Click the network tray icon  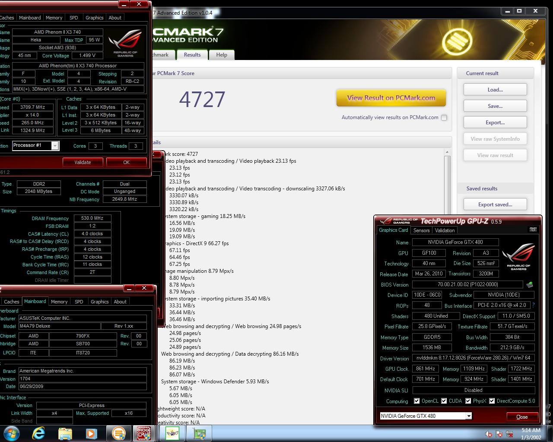[509, 434]
